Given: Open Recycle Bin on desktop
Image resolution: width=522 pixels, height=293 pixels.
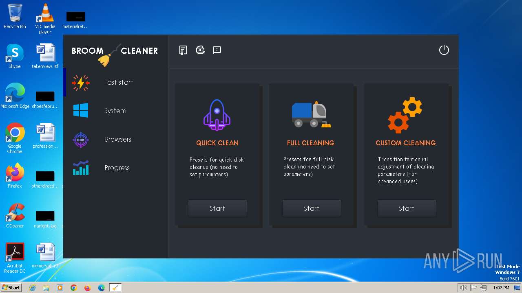Looking at the screenshot, I should (x=15, y=16).
